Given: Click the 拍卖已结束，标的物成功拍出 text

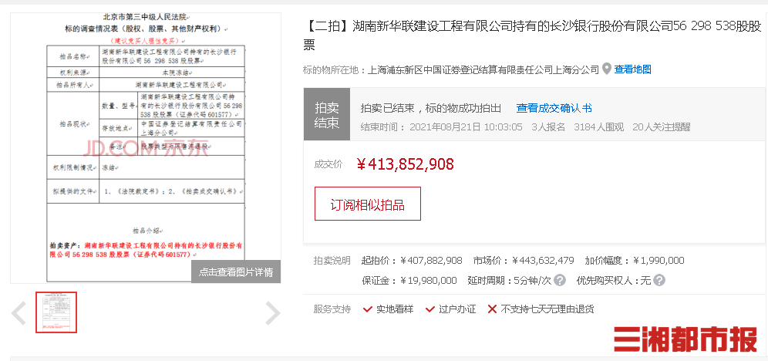Looking at the screenshot, I should (x=430, y=108).
